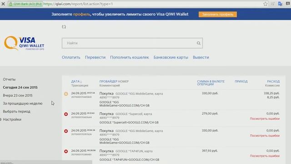The image size is (291, 164).
Task: Click the Заполнить профиль orange button
Action: 218,14
